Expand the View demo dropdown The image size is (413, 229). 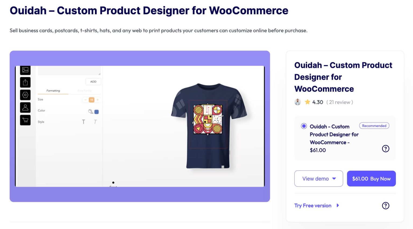pyautogui.click(x=319, y=178)
